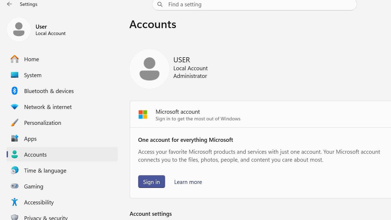Click the User Local Account sidebar profile
The image size is (391, 220).
coord(37,30)
